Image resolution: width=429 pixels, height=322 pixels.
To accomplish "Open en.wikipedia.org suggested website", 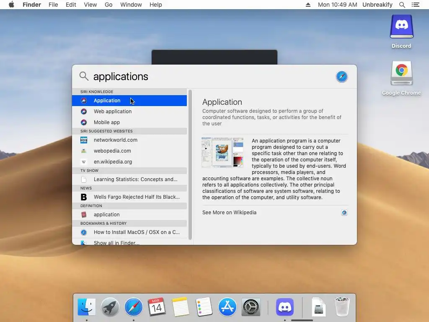I will [x=129, y=162].
